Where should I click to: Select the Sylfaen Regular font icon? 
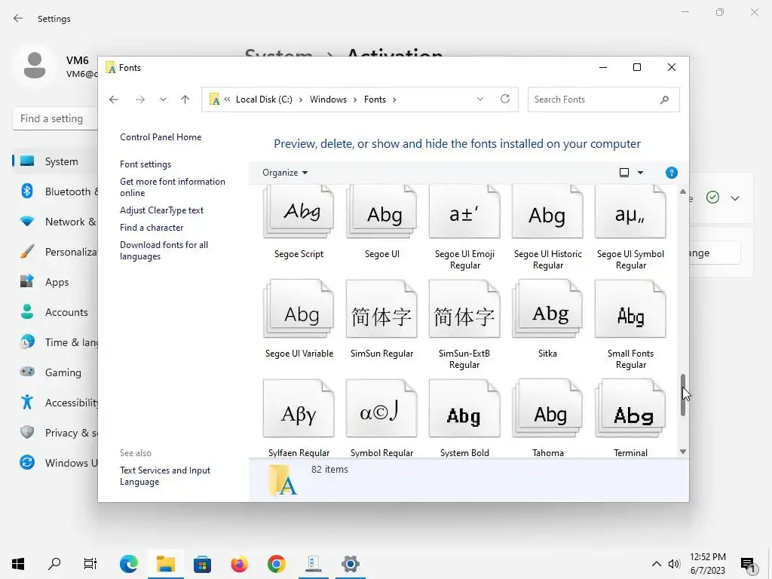click(299, 408)
